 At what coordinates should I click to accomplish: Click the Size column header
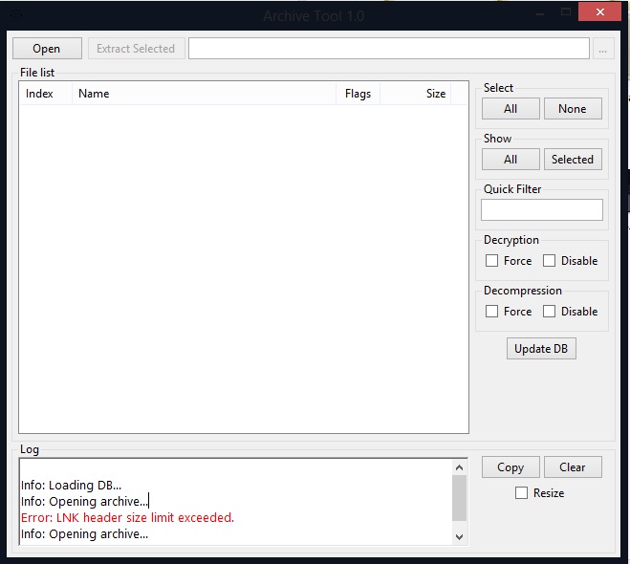click(424, 94)
